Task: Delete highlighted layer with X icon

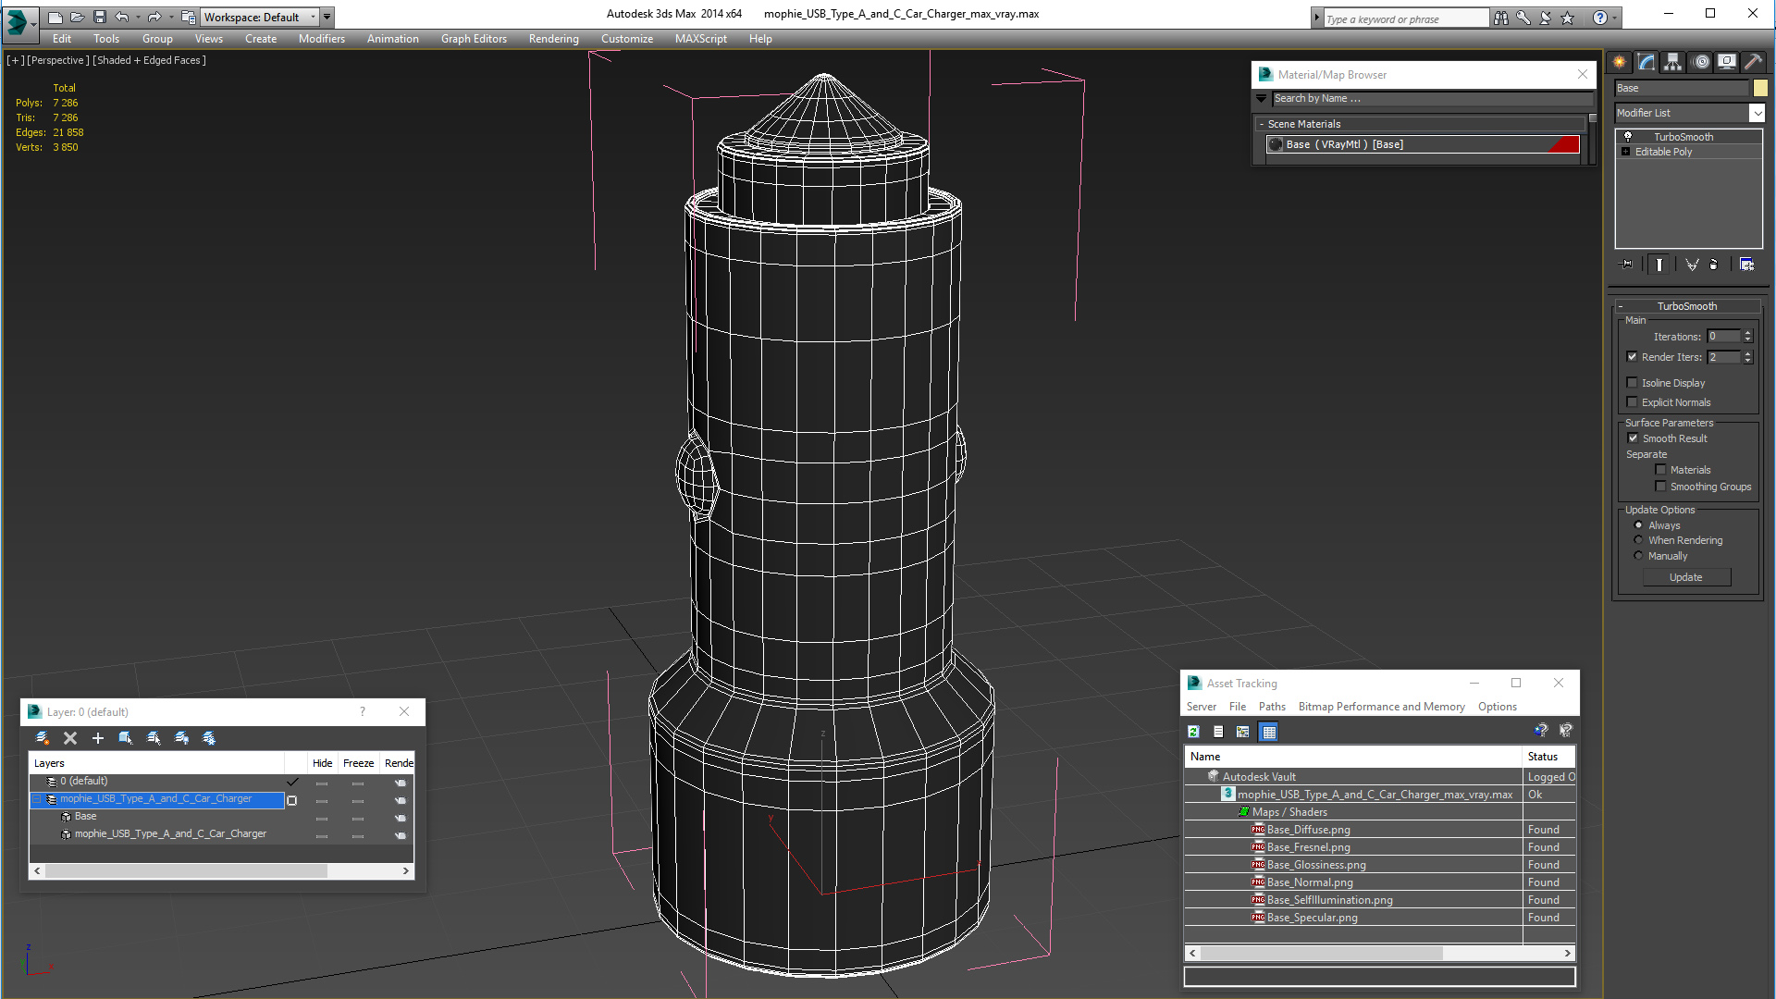Action: pyautogui.click(x=70, y=738)
